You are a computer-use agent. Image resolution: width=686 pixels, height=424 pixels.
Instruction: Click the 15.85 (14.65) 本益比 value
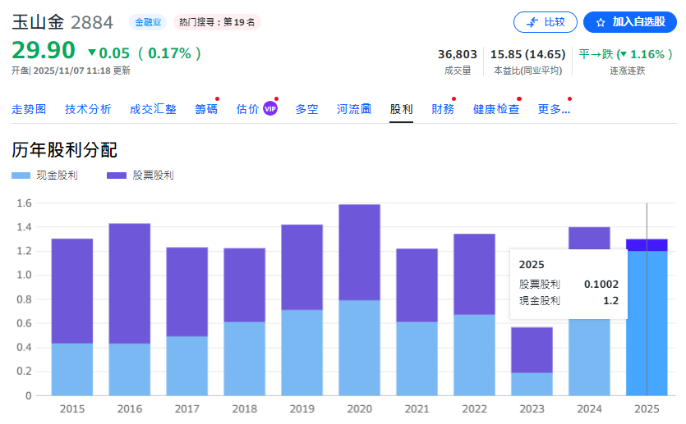point(527,55)
